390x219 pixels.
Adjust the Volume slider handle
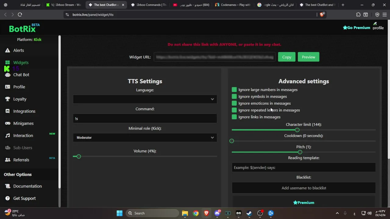point(79,156)
